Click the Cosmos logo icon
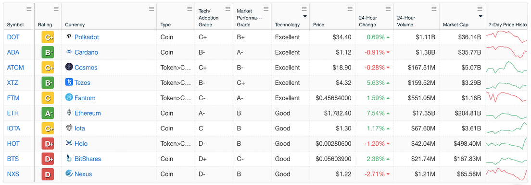Viewport: 531px width, 185px height. 69,67
